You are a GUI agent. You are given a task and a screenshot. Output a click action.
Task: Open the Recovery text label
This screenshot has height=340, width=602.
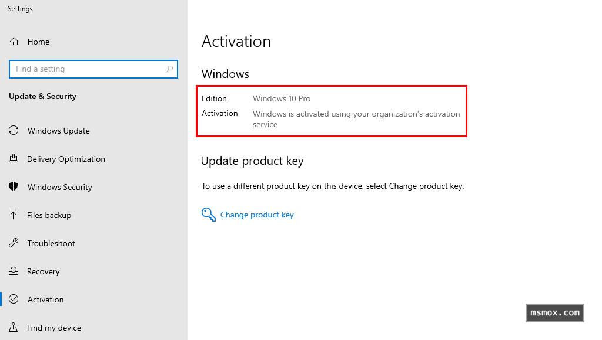44,271
